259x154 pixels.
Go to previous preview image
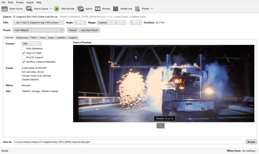coord(160,126)
